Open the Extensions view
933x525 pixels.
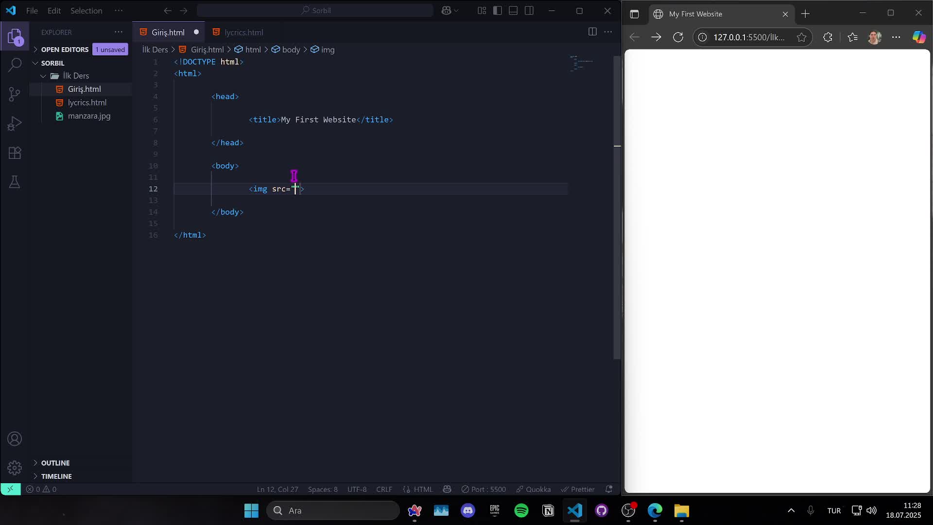[x=15, y=153]
